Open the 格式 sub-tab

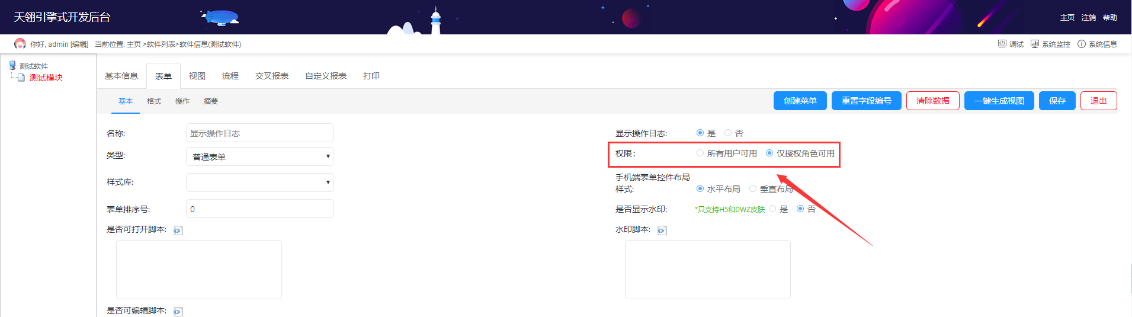pyautogui.click(x=154, y=101)
